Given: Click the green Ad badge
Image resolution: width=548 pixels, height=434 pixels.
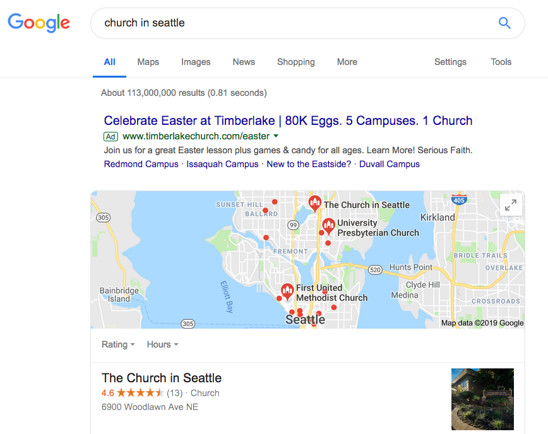Looking at the screenshot, I should pos(110,136).
